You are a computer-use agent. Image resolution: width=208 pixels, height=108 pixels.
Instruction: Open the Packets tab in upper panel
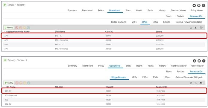180,16
